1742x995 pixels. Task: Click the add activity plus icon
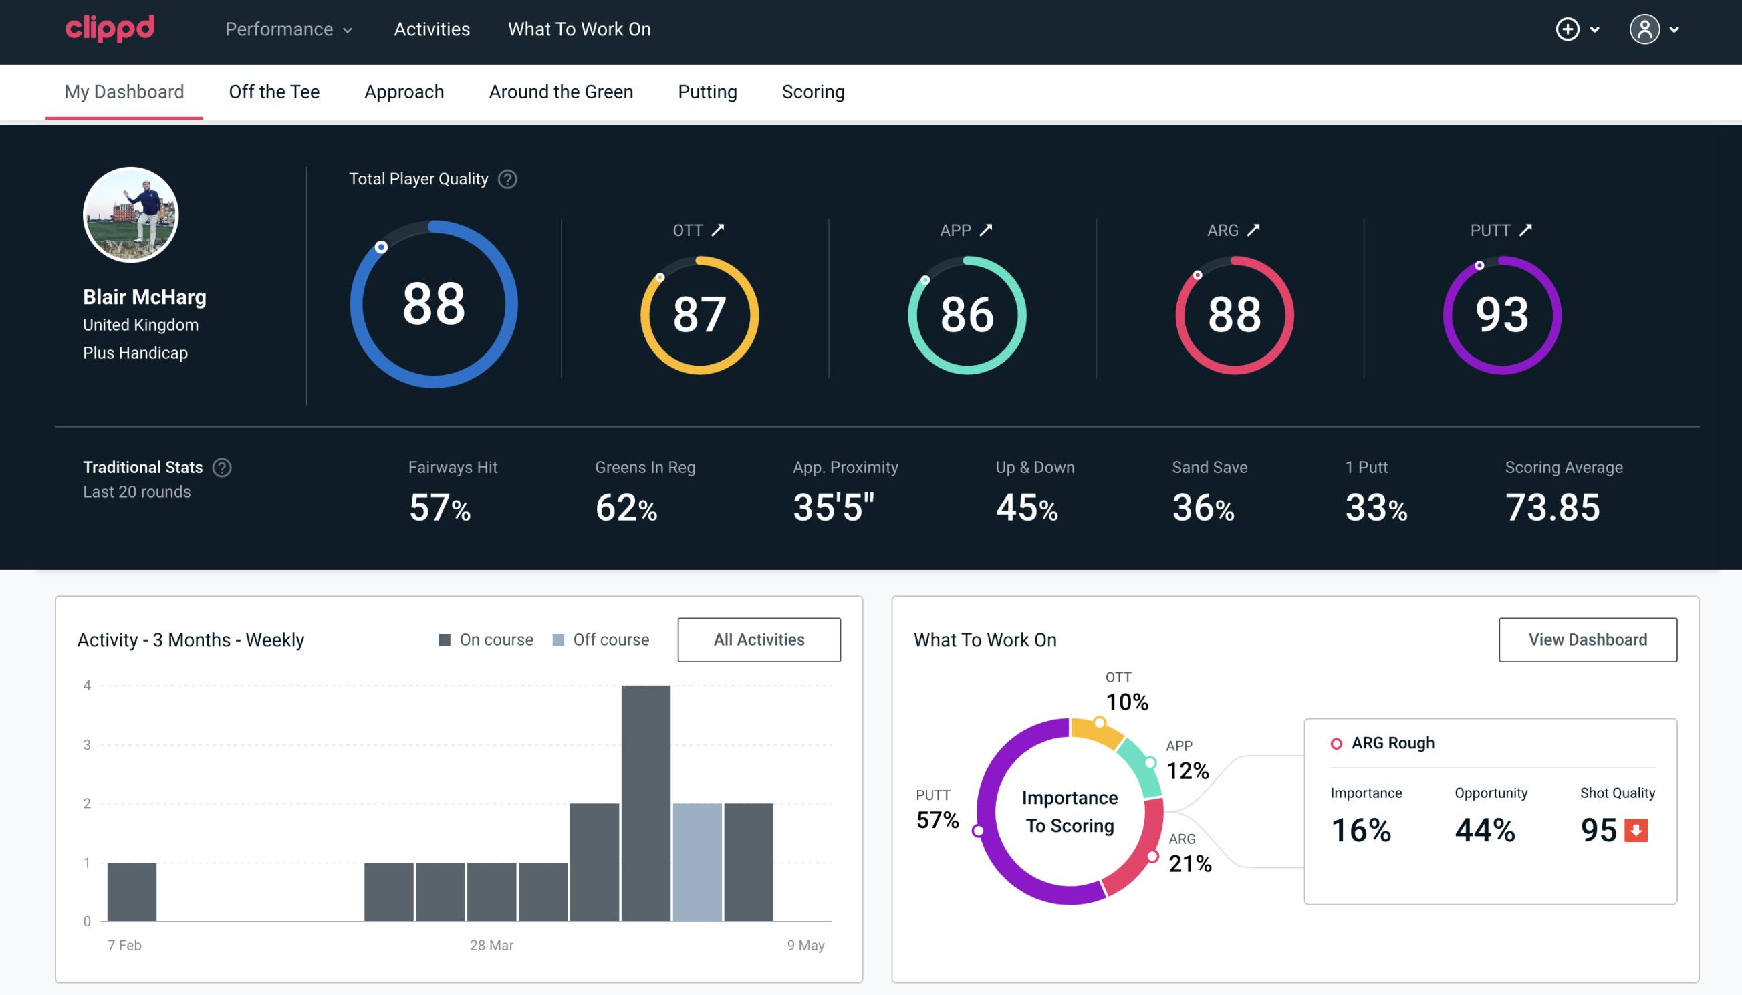coord(1568,30)
